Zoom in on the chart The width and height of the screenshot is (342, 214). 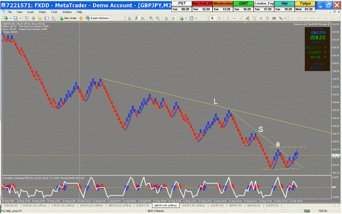151,19
